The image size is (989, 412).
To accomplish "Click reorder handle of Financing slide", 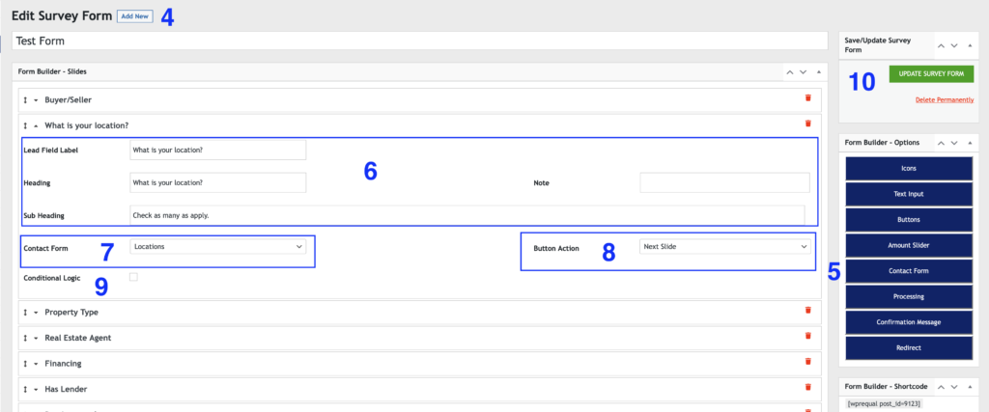I will tap(26, 364).
